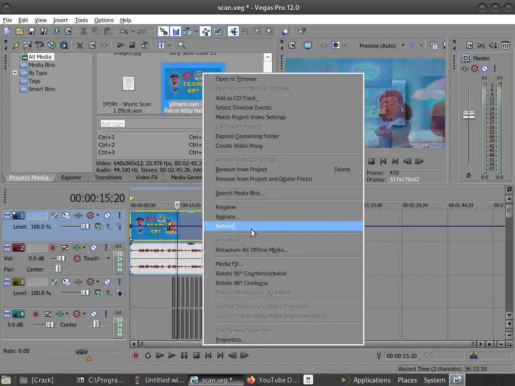Screen dimensions: 515x386
Task: Click track 2 Pan slider handle
Action: [58, 269]
